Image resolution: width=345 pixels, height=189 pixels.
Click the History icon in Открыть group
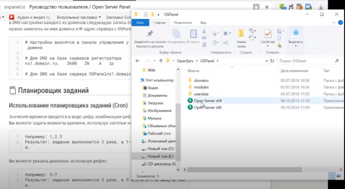(279, 45)
